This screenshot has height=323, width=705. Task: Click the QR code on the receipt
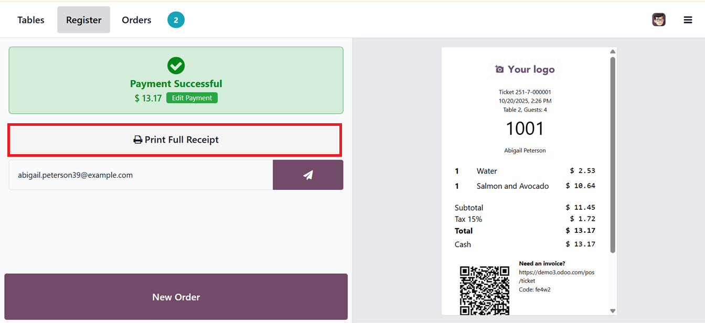[484, 290]
